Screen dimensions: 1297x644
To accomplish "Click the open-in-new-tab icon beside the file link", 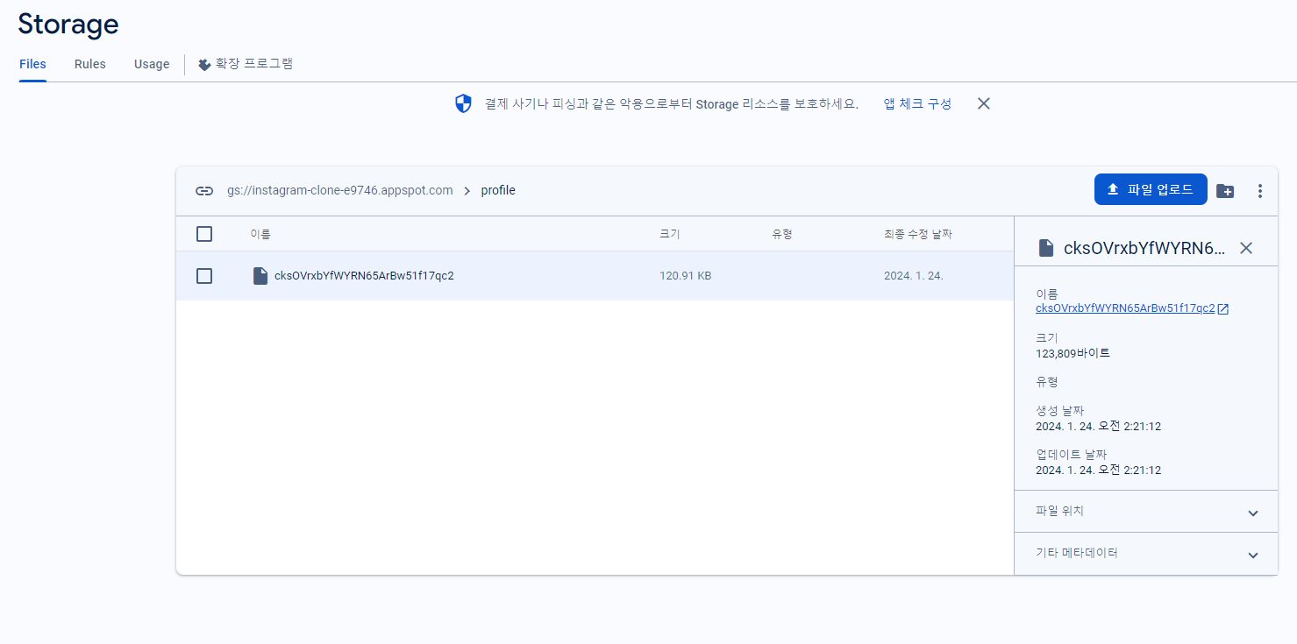I will (1223, 308).
